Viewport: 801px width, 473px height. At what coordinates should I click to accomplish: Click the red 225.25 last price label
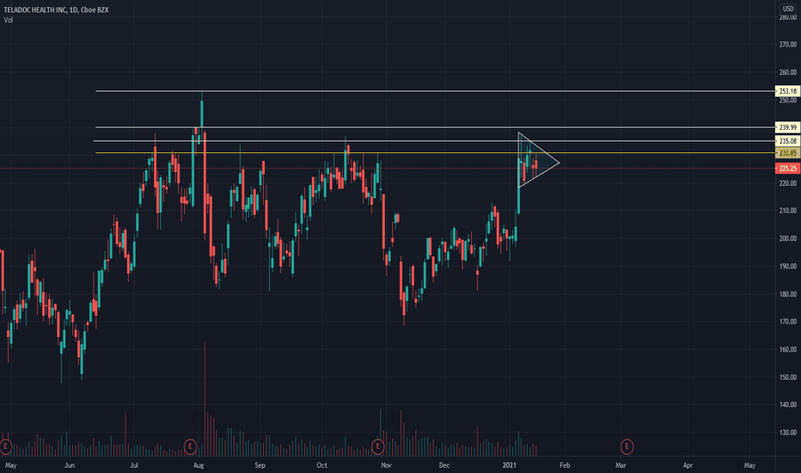pos(788,169)
